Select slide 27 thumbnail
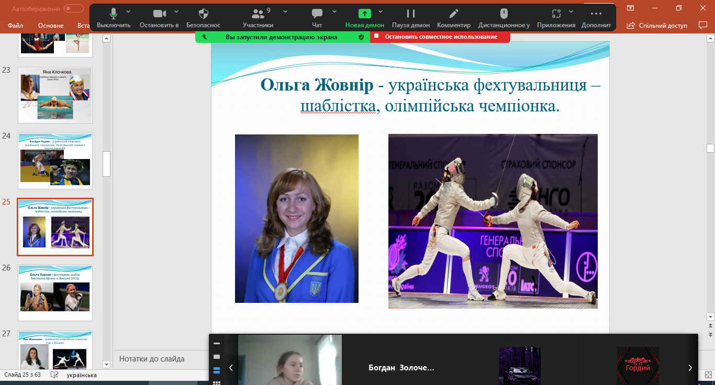 point(55,350)
